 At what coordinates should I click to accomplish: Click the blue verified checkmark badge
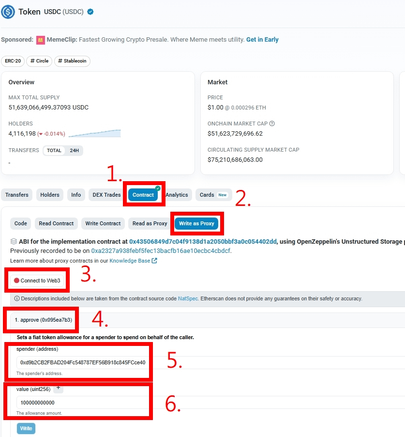90,12
